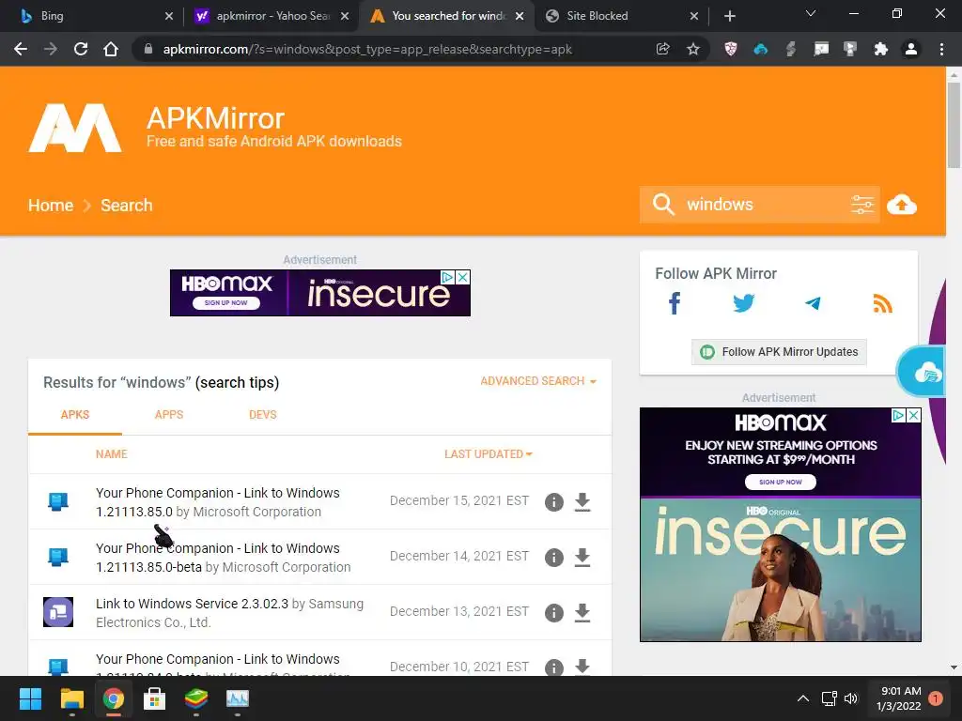The width and height of the screenshot is (962, 721).
Task: Open the tab search chevron in title bar
Action: 811,13
